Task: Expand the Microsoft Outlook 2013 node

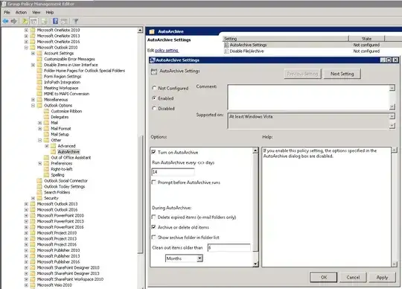Action: coord(26,204)
